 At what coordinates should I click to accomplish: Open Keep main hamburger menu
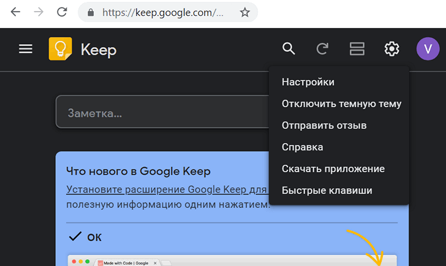tap(26, 49)
